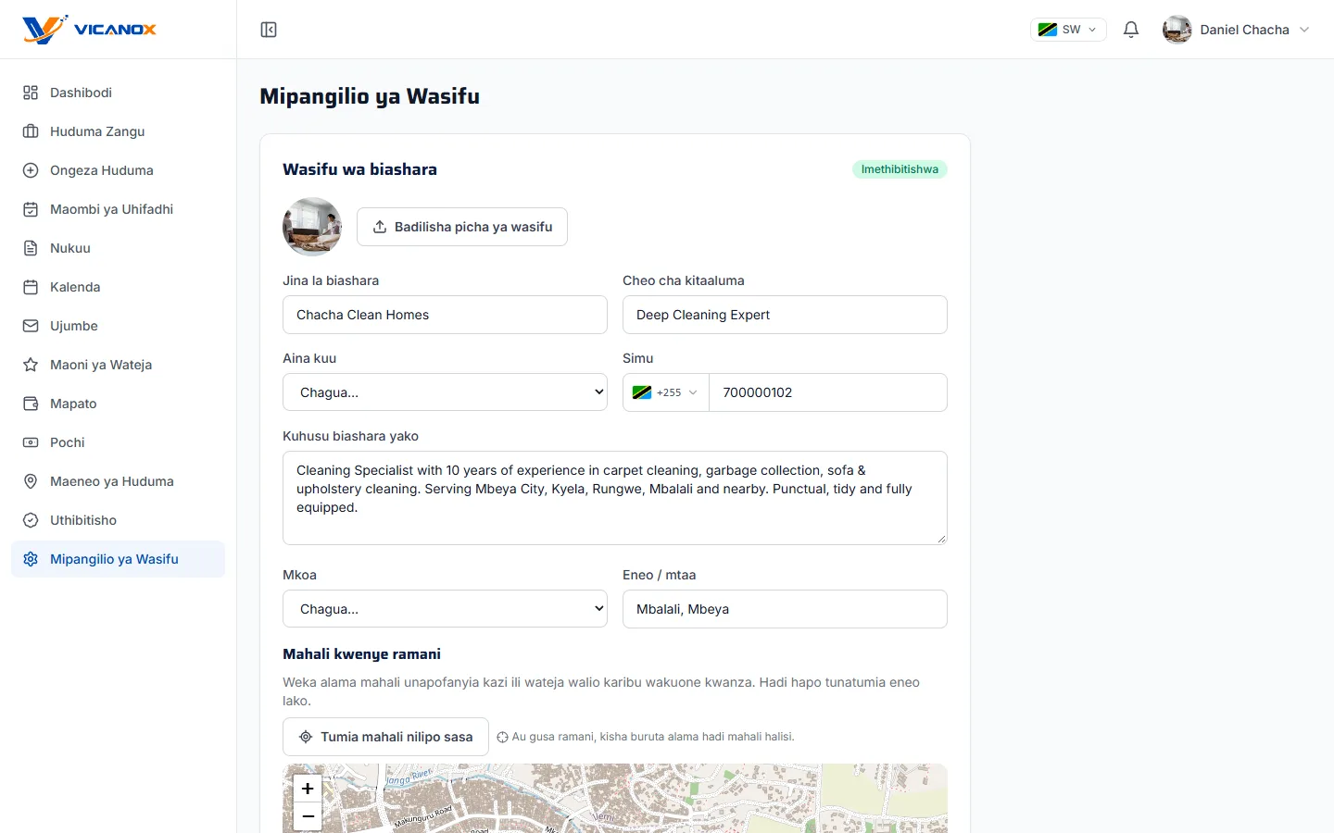The height and width of the screenshot is (833, 1334).
Task: Click the Mapato wallet icon
Action: coord(31,404)
